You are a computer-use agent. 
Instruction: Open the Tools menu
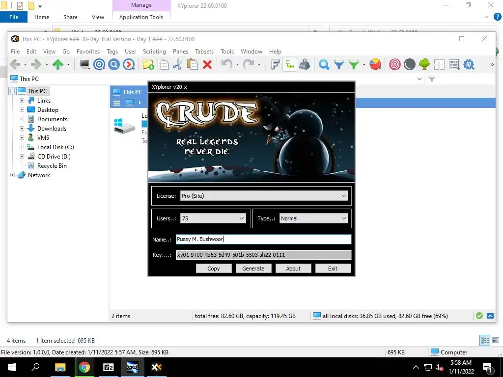pyautogui.click(x=227, y=51)
